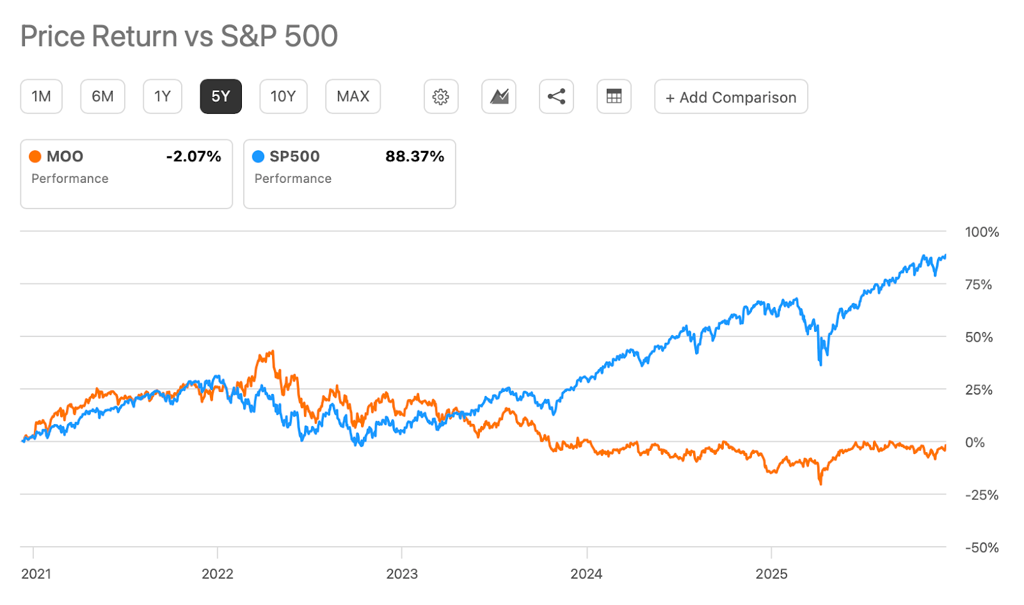Click the orange MOO color dot
1024x605 pixels.
35,157
